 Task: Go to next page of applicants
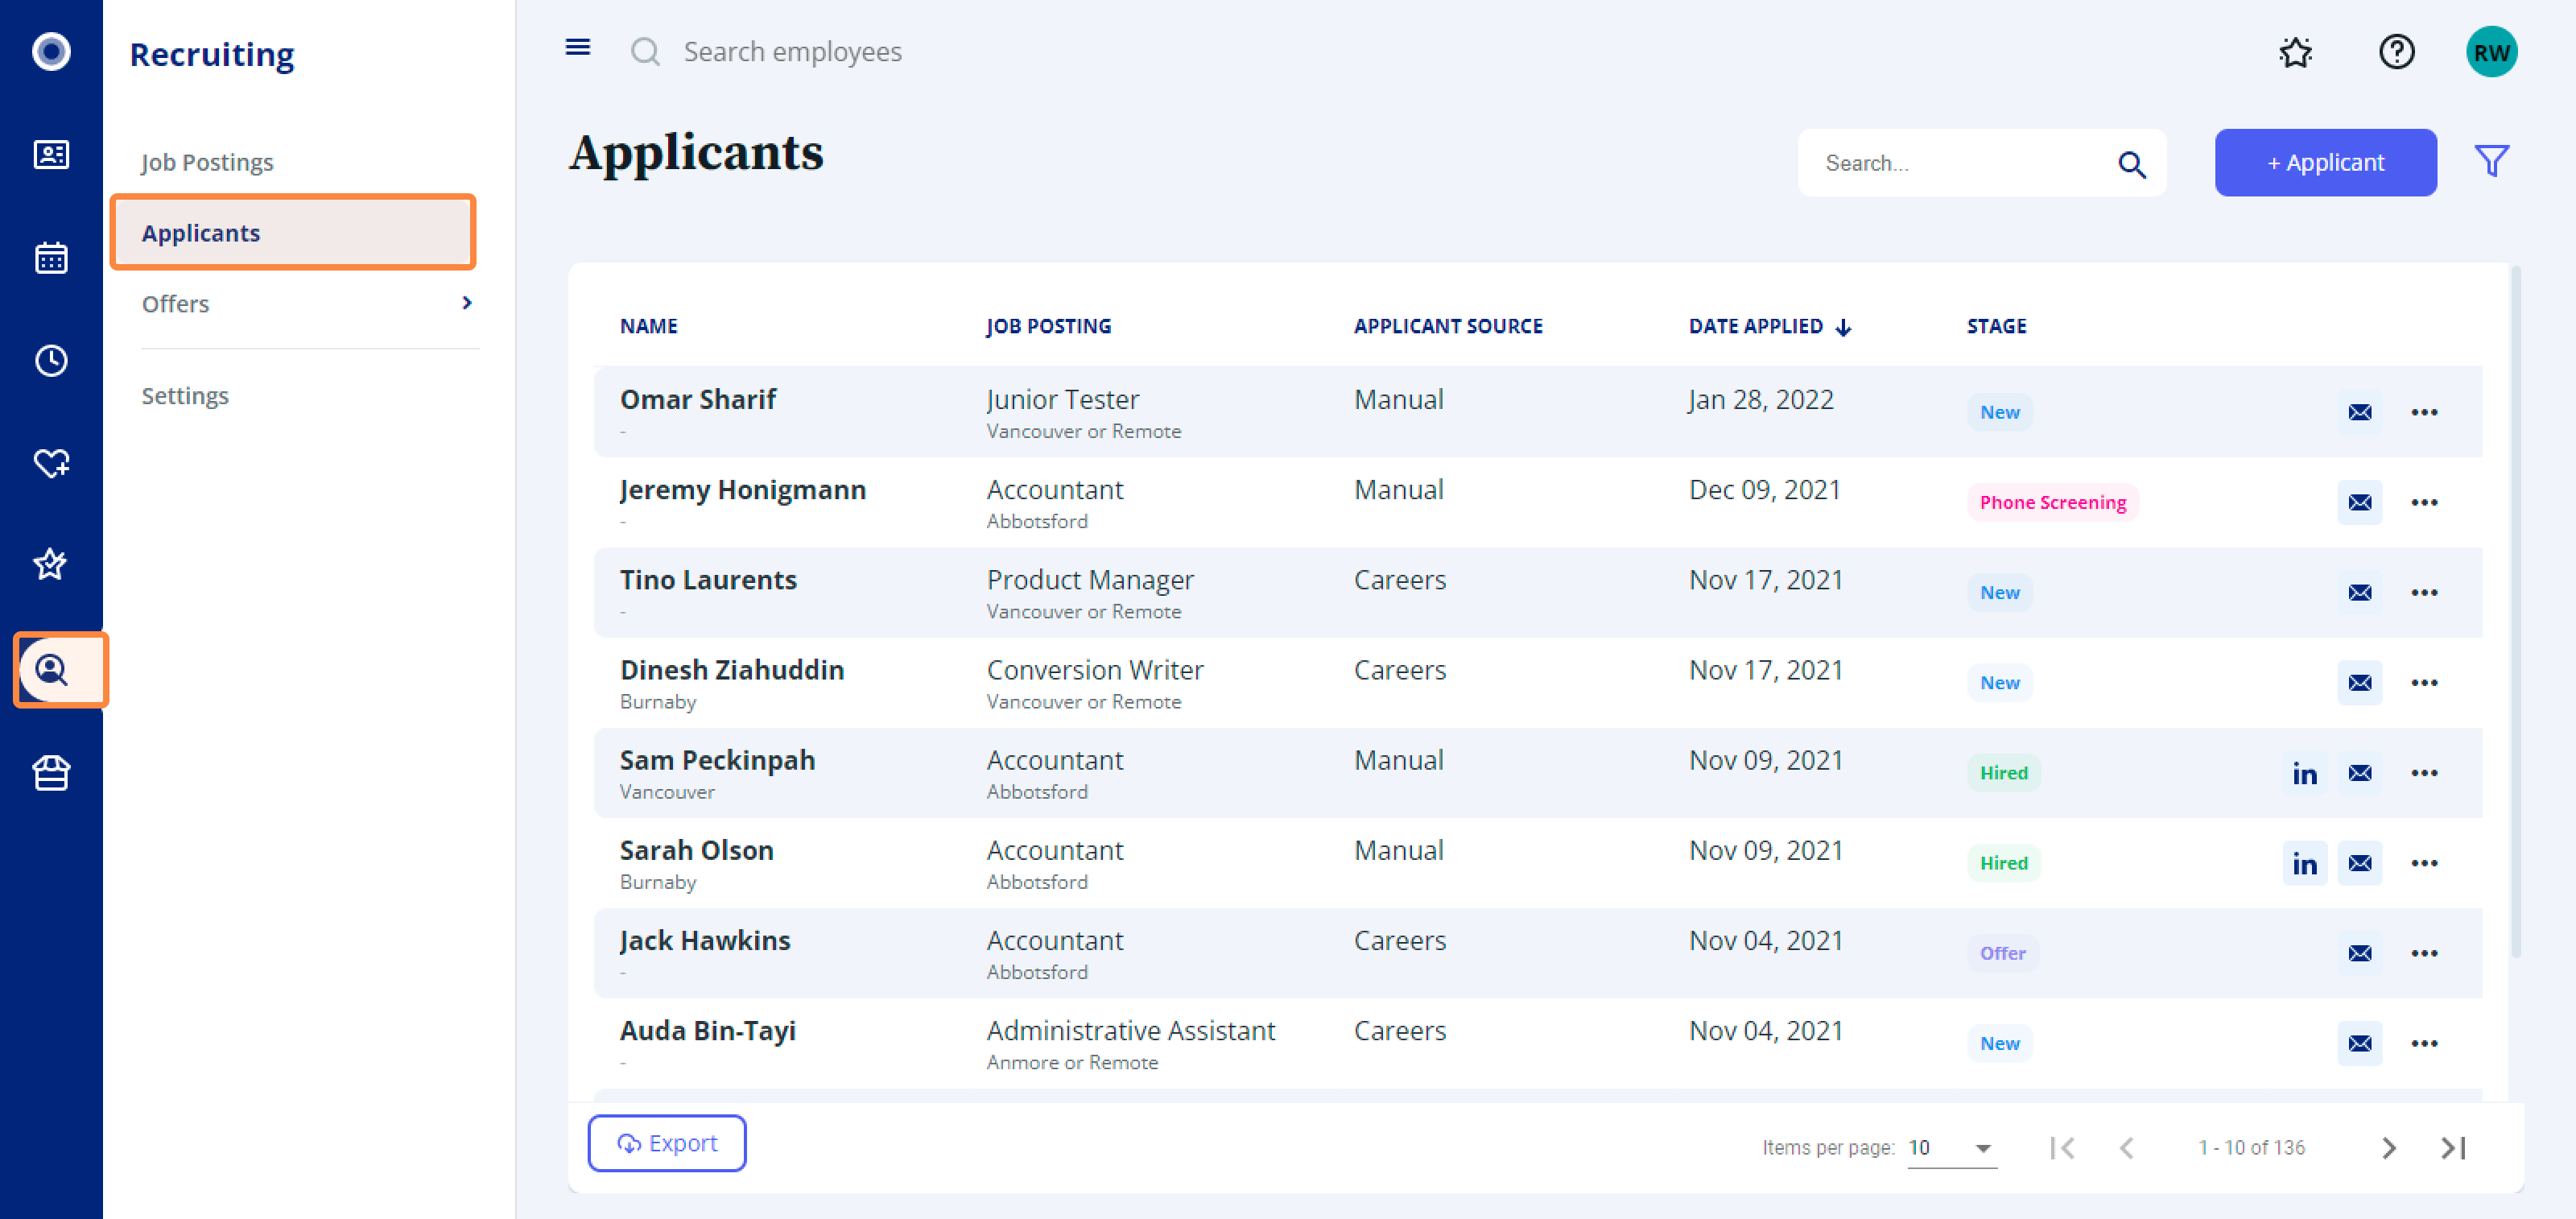[2388, 1148]
